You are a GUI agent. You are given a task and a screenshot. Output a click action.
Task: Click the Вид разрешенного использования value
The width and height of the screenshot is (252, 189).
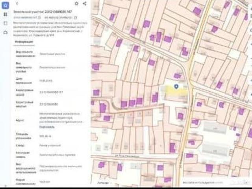(61, 168)
